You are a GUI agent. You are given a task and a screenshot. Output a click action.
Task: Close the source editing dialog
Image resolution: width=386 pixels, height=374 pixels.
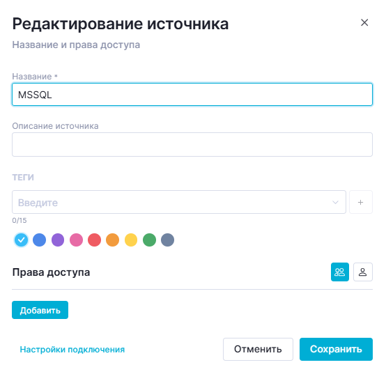click(x=364, y=23)
